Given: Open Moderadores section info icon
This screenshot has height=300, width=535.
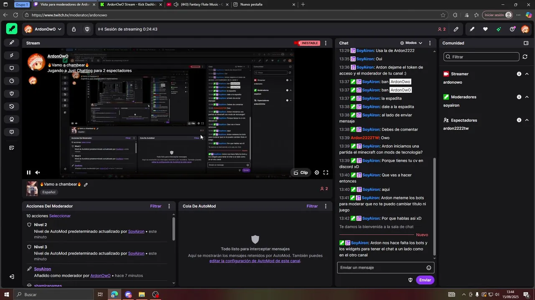Looking at the screenshot, I should pyautogui.click(x=519, y=97).
